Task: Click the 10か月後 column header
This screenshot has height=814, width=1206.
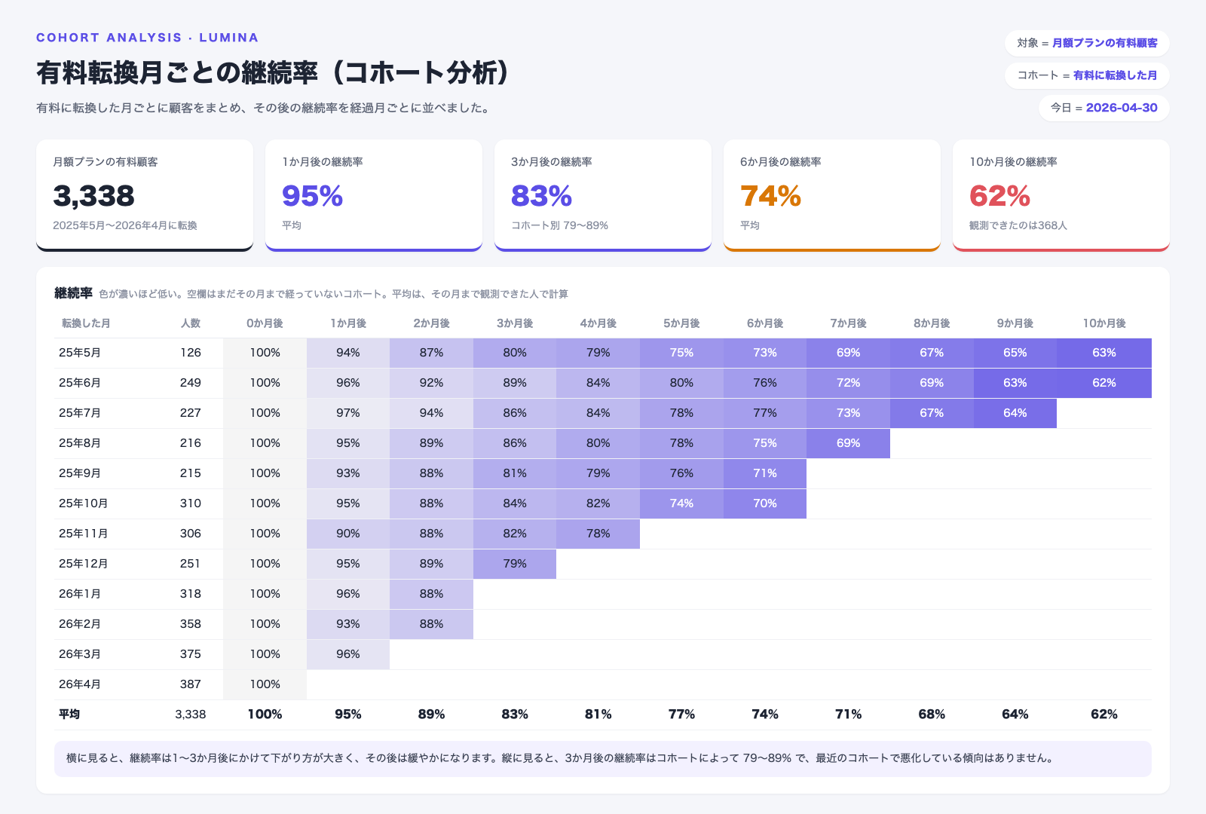Action: coord(1104,323)
